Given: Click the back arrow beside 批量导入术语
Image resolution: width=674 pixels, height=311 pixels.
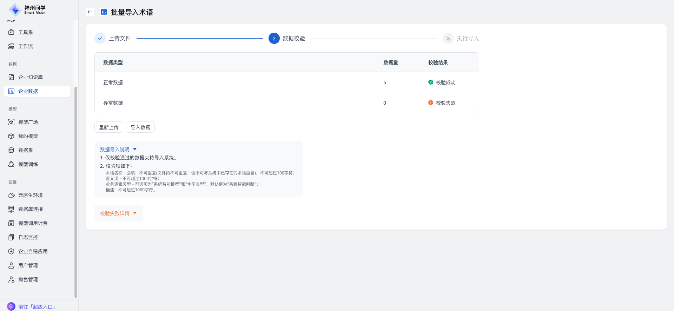Looking at the screenshot, I should (90, 12).
